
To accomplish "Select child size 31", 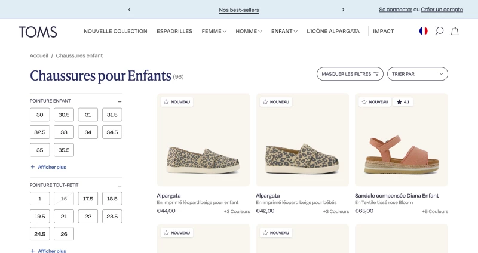I will (x=88, y=115).
